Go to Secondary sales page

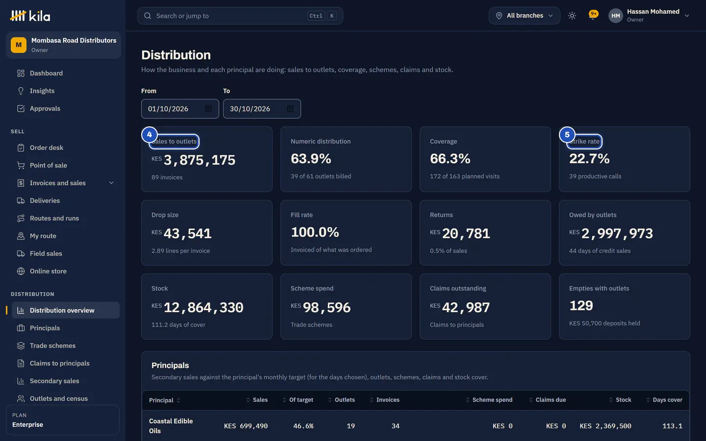[66, 381]
